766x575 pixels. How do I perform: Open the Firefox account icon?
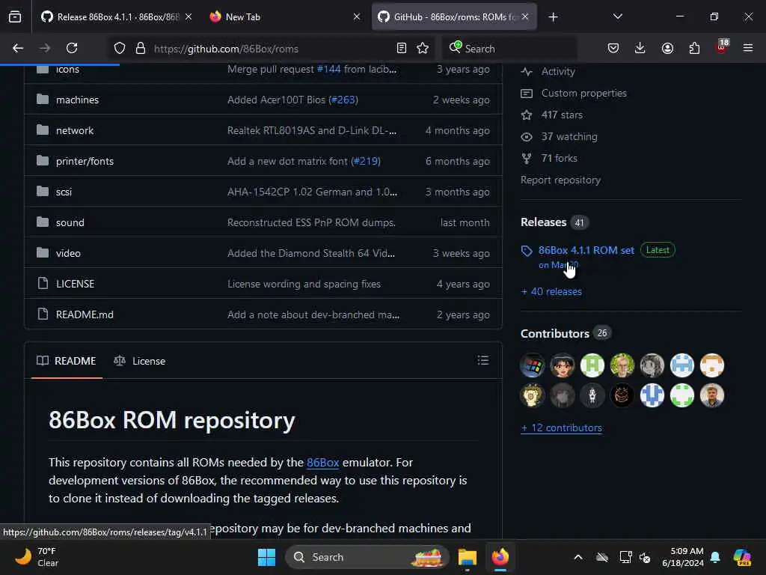click(667, 48)
